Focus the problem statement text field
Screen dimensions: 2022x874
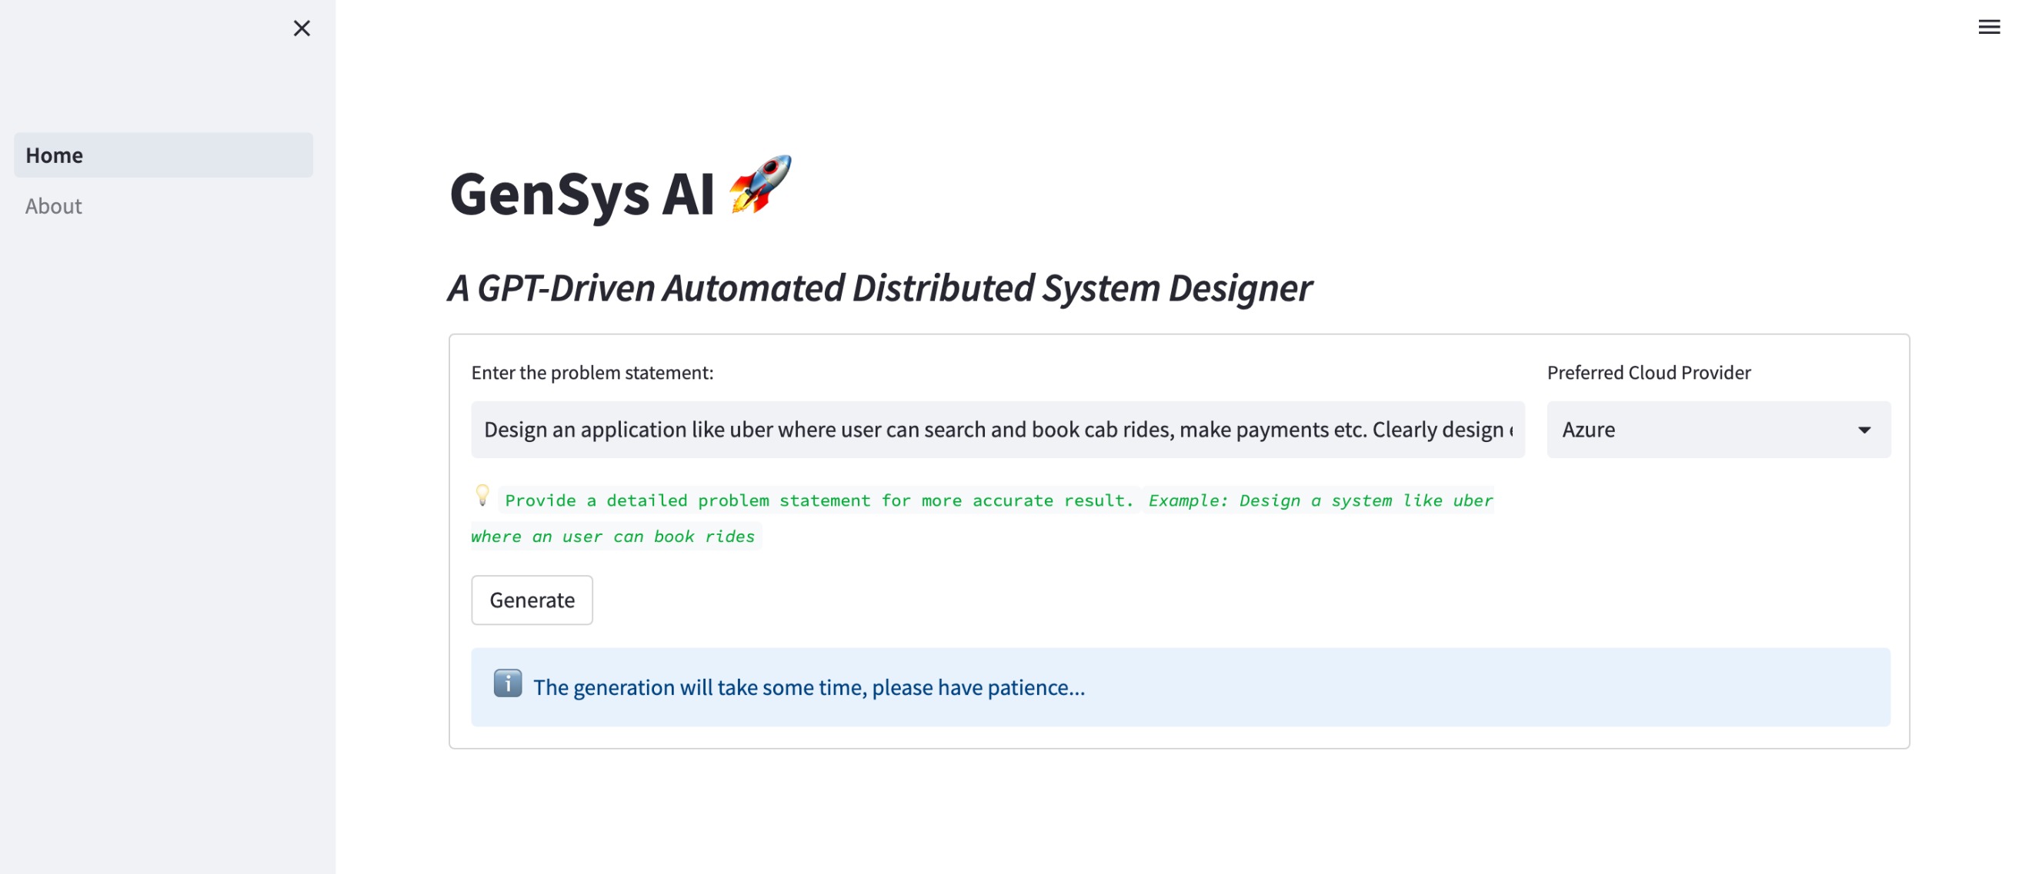(997, 430)
